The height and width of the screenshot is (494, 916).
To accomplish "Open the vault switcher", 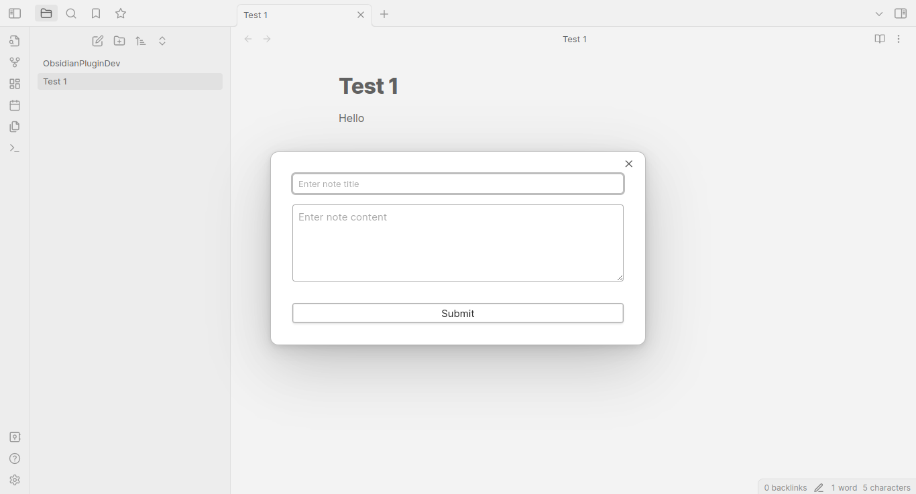I will [x=15, y=437].
